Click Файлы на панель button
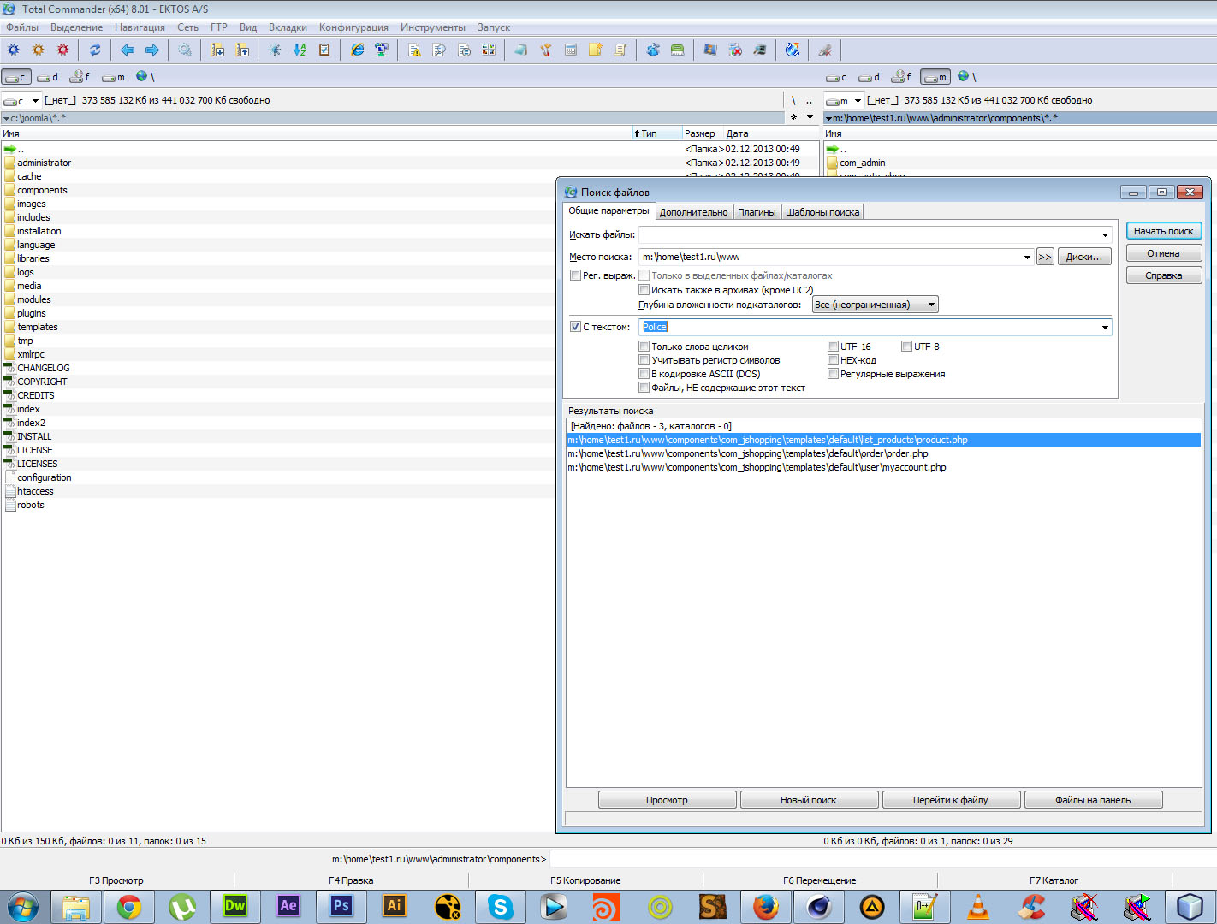This screenshot has height=924, width=1217. (x=1093, y=800)
